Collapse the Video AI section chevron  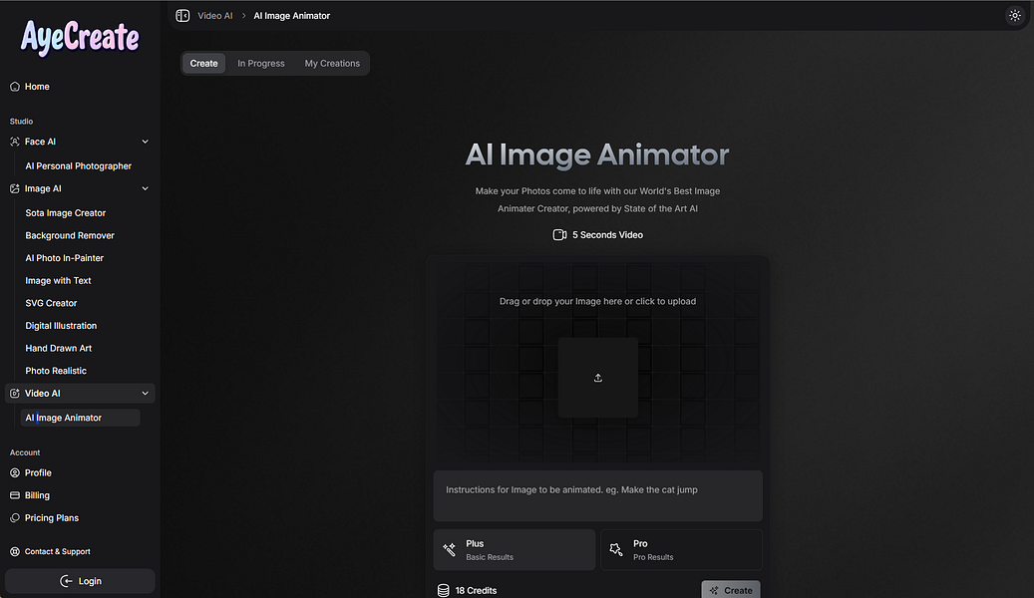145,393
